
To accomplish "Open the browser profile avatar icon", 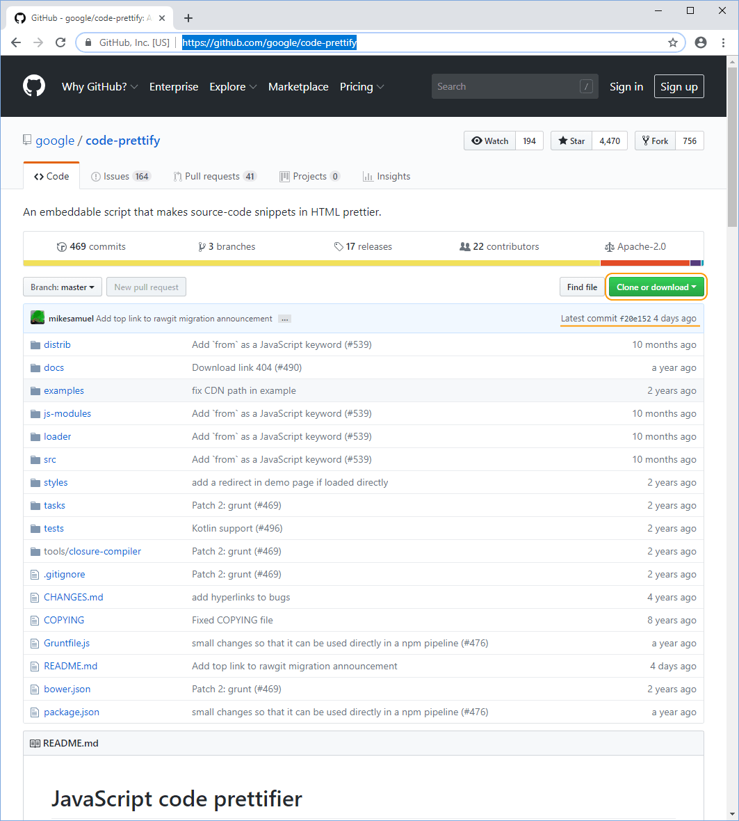I will 701,42.
